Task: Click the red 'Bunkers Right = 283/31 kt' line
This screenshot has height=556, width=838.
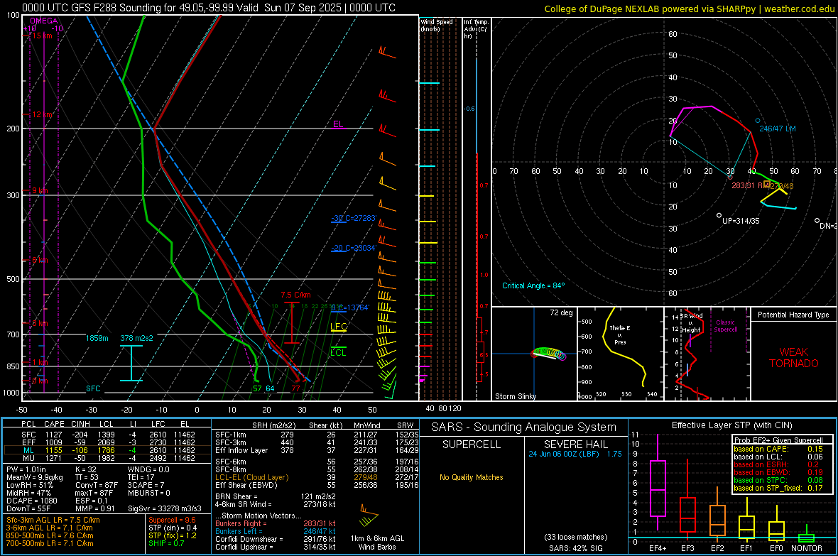Action: point(276,523)
